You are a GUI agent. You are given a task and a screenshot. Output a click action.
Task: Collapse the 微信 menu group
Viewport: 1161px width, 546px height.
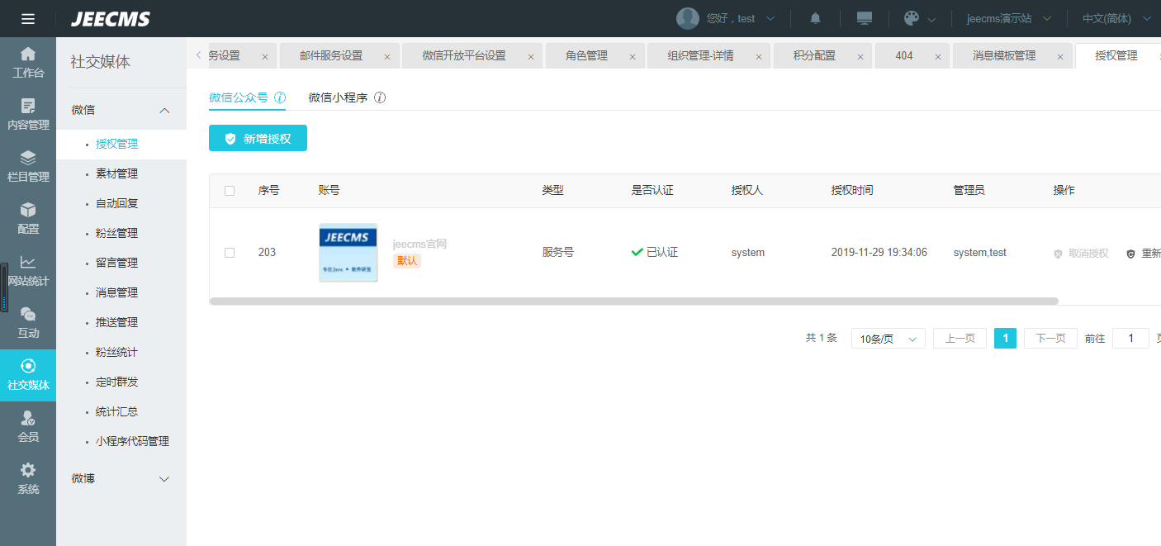pos(163,111)
